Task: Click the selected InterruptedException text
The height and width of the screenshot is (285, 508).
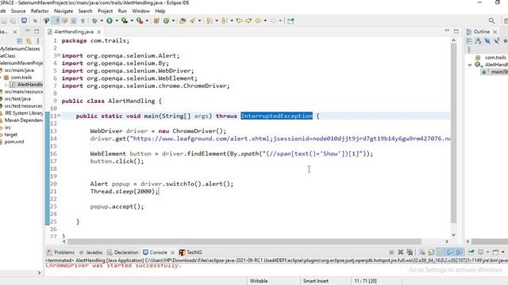Action: pos(277,116)
